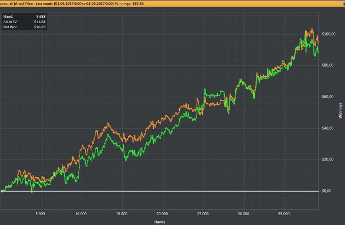Click the 30 000 hands x-axis label

point(243,214)
